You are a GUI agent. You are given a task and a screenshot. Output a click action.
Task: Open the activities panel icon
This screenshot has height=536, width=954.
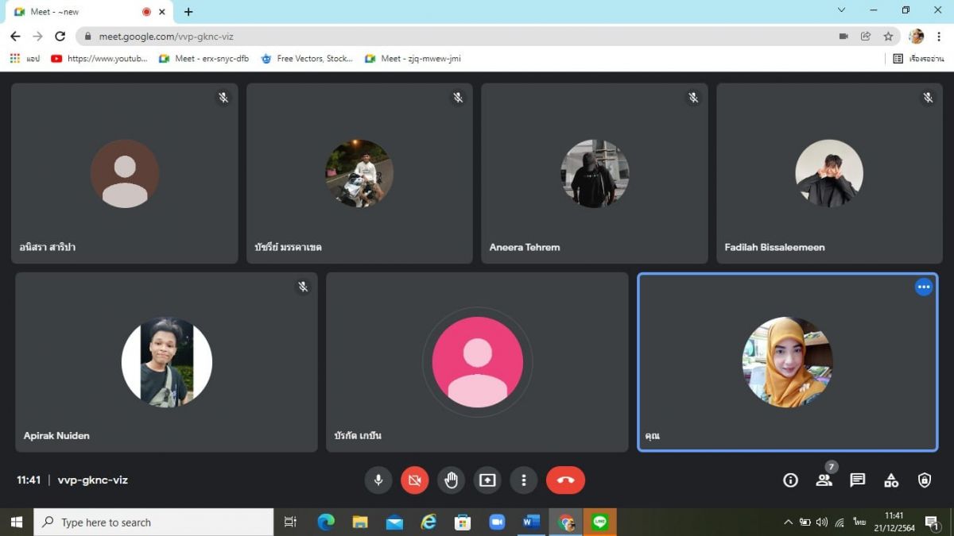[891, 480]
